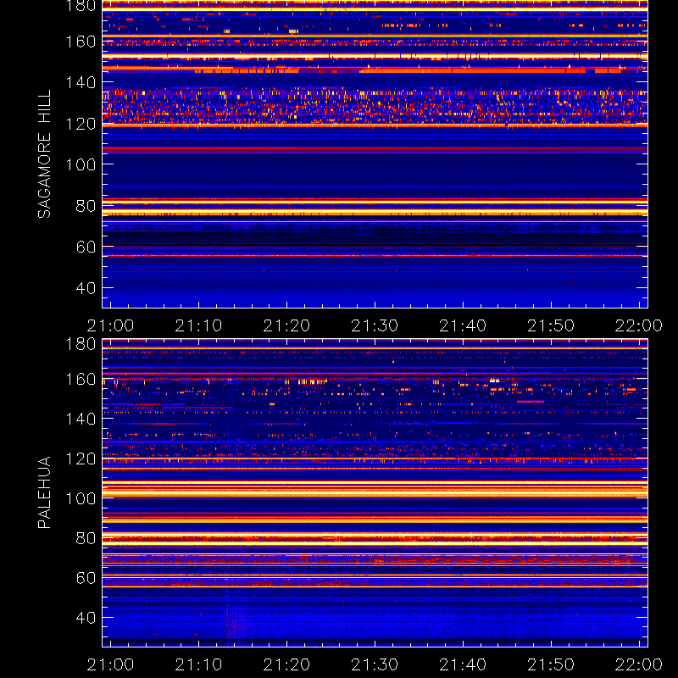This screenshot has width=678, height=678.
Task: Click the 21:50 time label under Palehua plot
Action: point(551,664)
